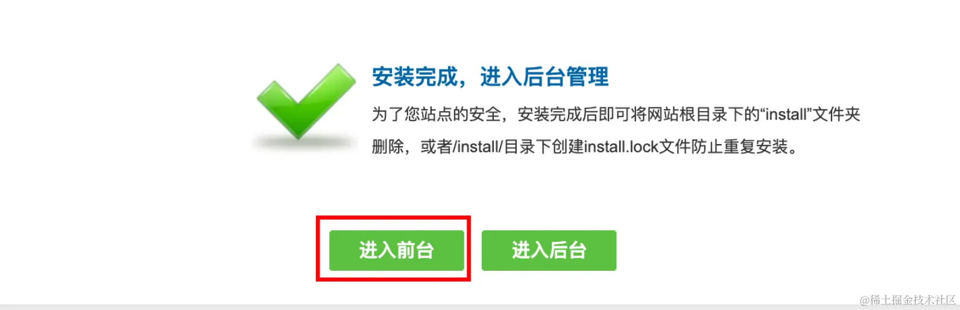Click the gray strip along the page bottom
The width and height of the screenshot is (960, 310).
click(x=480, y=307)
